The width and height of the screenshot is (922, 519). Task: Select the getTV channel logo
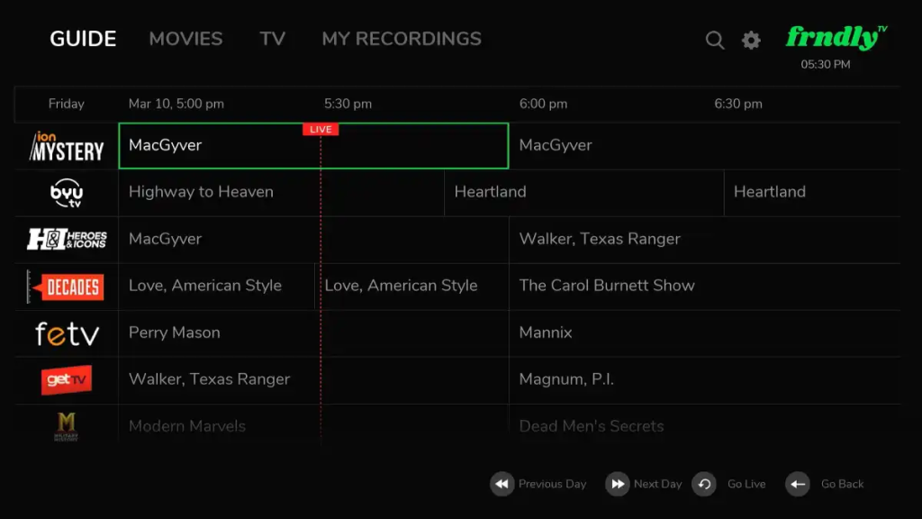(67, 379)
